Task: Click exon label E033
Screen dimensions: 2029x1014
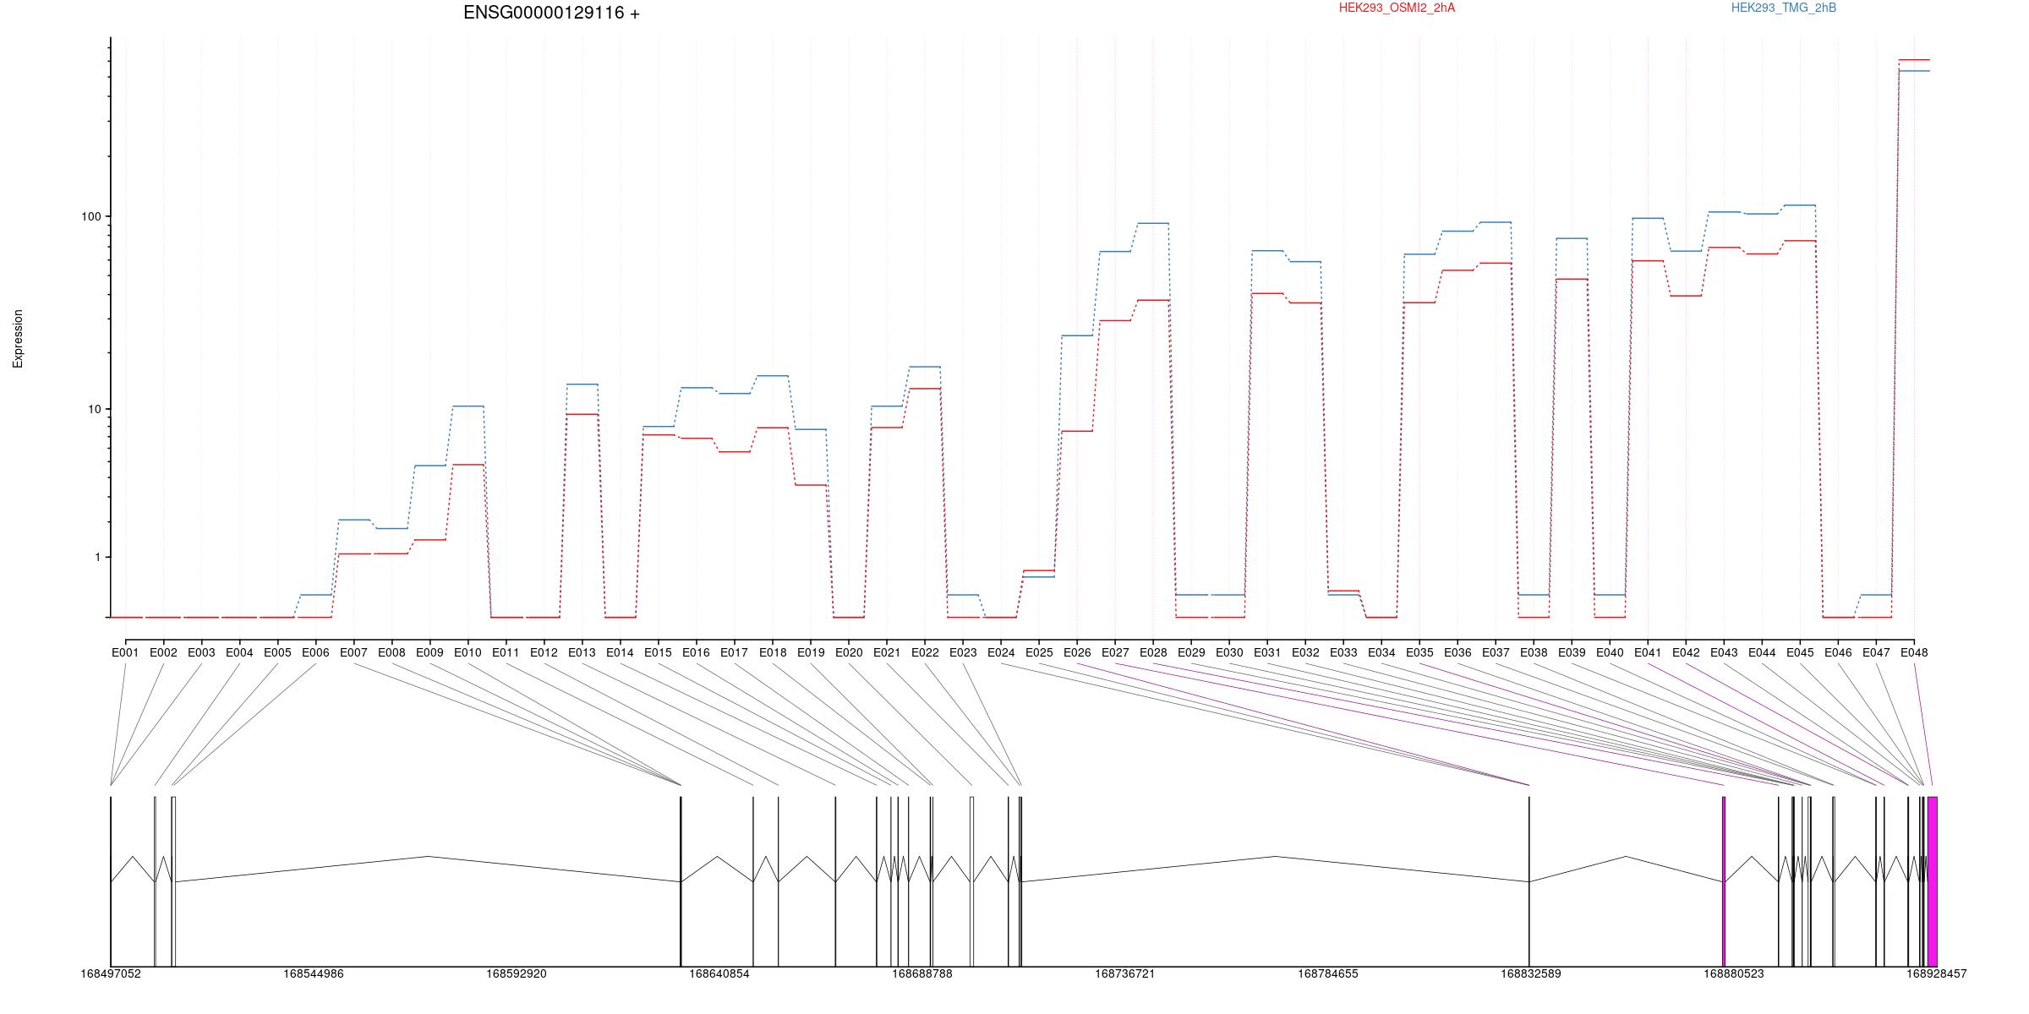Action: pyautogui.click(x=1343, y=652)
